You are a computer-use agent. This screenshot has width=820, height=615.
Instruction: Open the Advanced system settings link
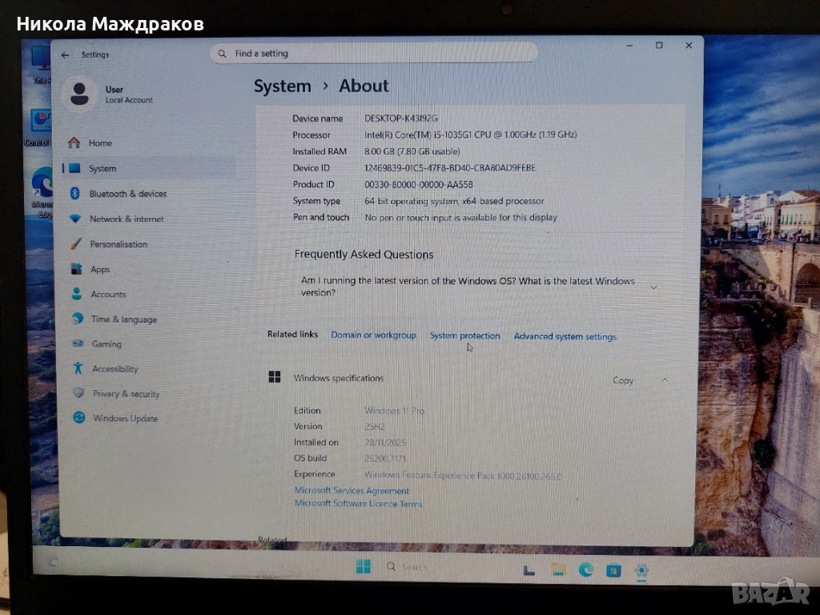[x=565, y=336]
